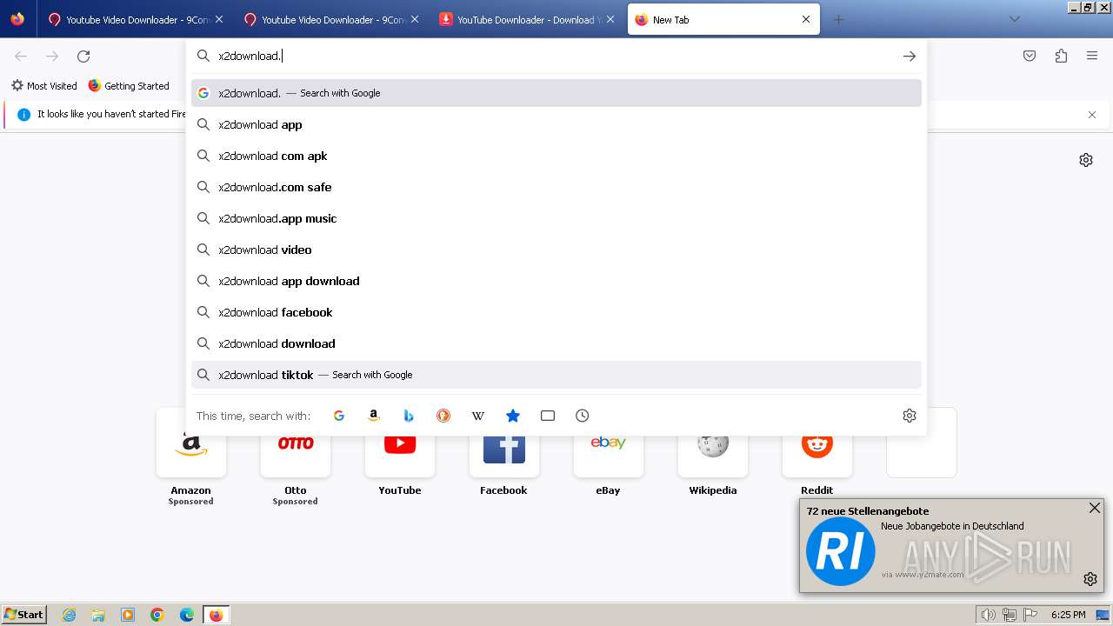Select suggestion 'x2download com apk'
1113x626 pixels.
[556, 156]
